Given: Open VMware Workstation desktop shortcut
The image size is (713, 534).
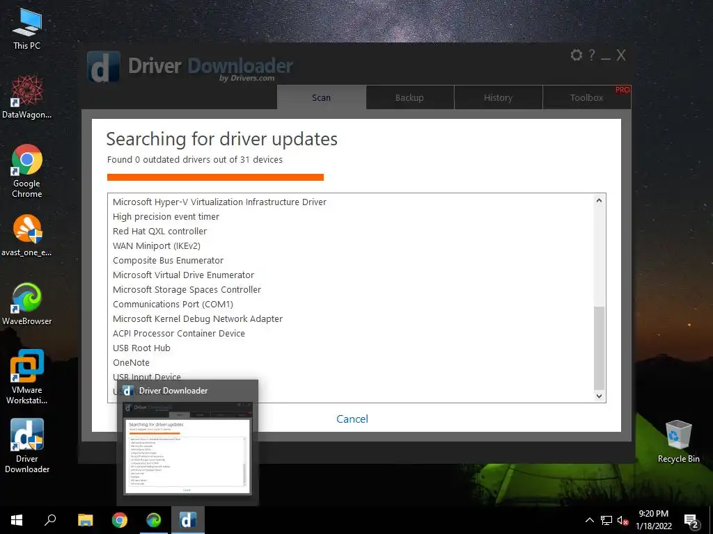Looking at the screenshot, I should pos(27,377).
